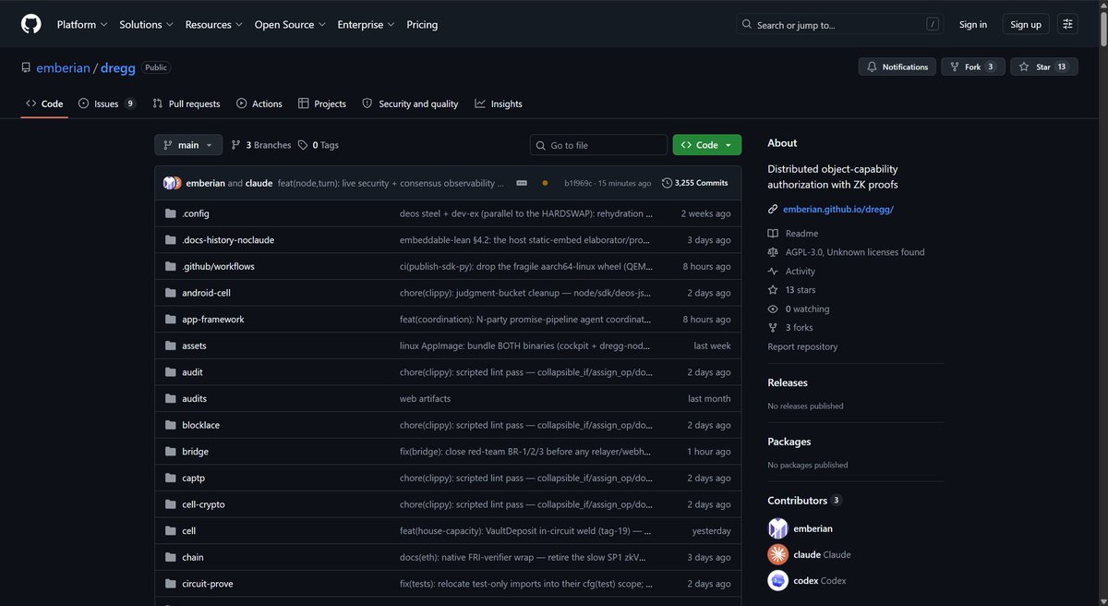Expand the commit message ellipsis
The width and height of the screenshot is (1108, 606).
[522, 183]
